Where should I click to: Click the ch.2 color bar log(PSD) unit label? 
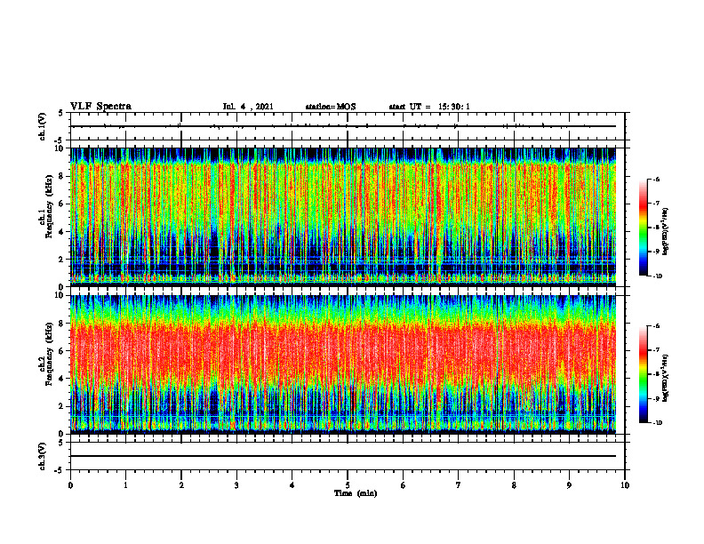pos(666,378)
